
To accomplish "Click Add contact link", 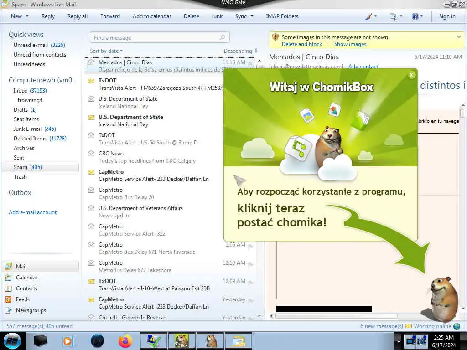I will [x=363, y=66].
